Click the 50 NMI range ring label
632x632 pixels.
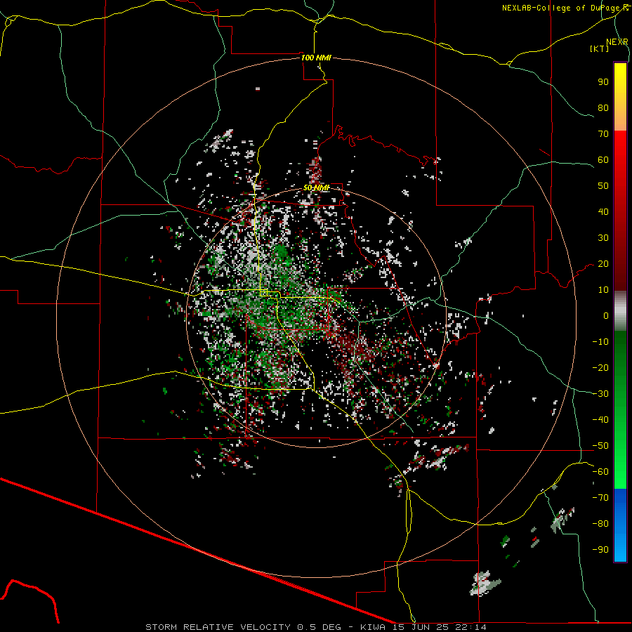[317, 187]
